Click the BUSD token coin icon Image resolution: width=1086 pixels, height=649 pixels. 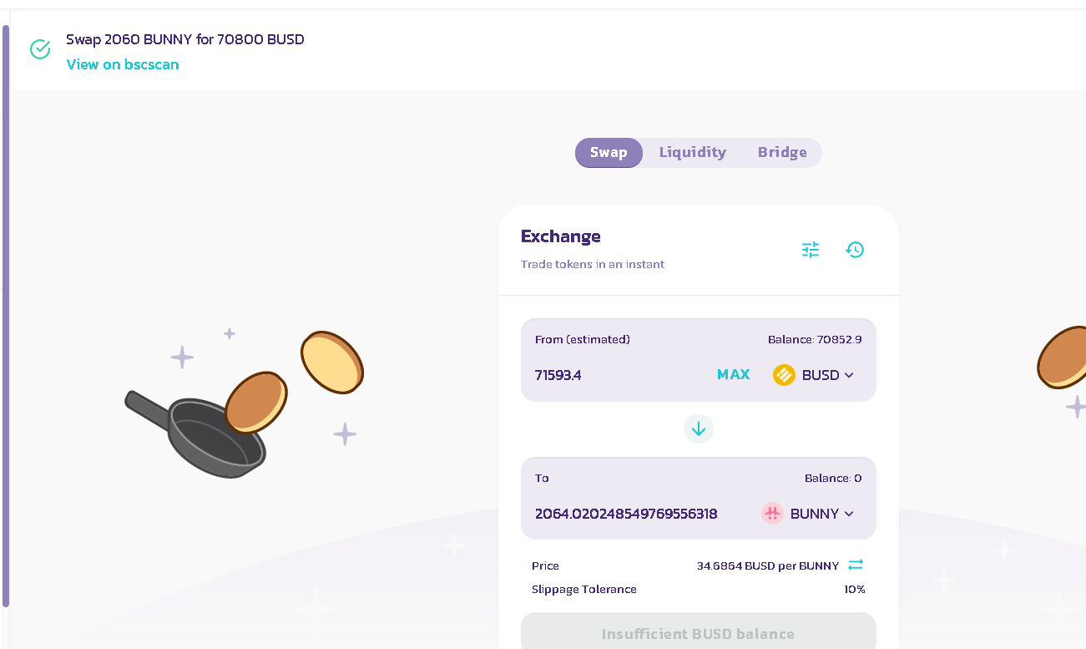(x=784, y=375)
